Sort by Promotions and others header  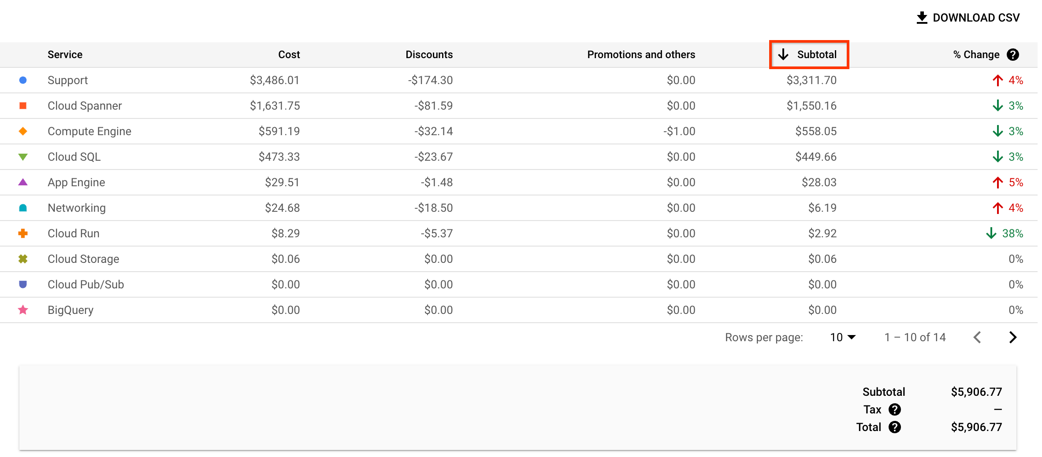641,55
